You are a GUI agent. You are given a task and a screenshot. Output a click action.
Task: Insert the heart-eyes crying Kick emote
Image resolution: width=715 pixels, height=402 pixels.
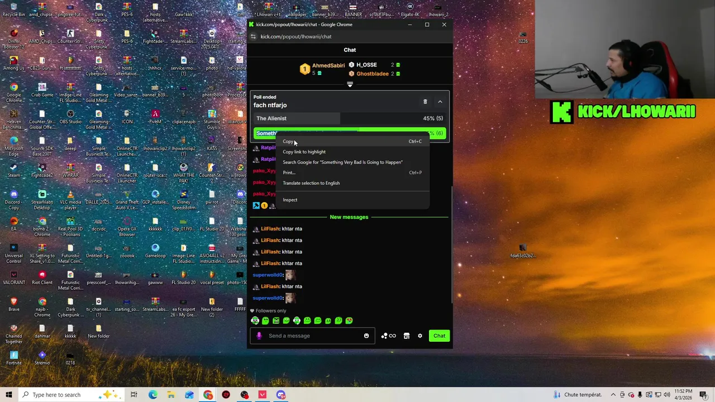[x=349, y=320]
